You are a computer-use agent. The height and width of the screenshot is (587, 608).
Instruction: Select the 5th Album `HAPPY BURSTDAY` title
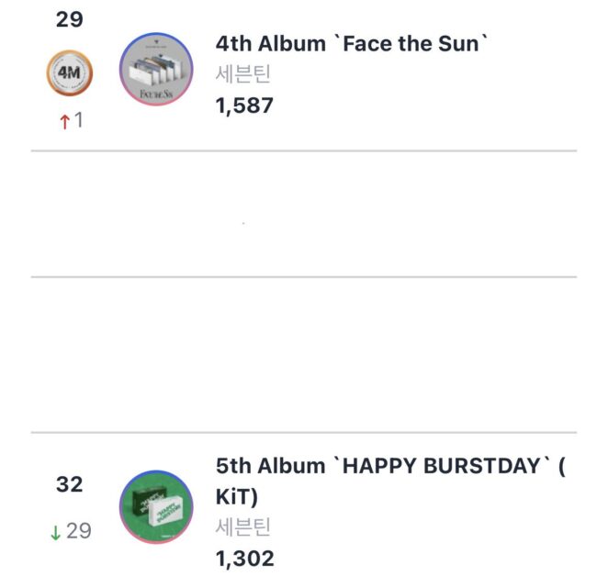coord(386,466)
